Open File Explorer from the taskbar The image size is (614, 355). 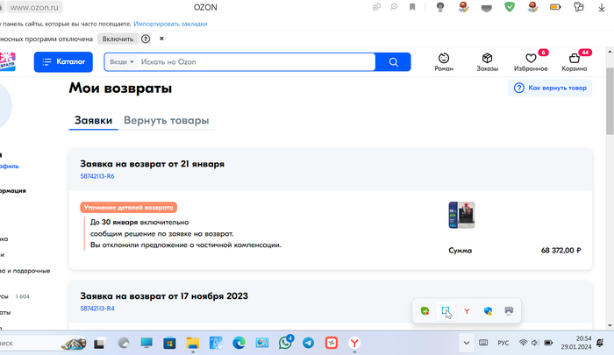pos(193,344)
